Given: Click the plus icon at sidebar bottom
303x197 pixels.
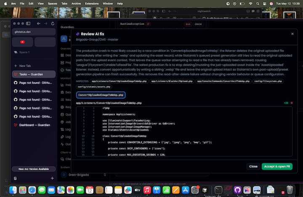Looking at the screenshot, I should tap(52, 178).
